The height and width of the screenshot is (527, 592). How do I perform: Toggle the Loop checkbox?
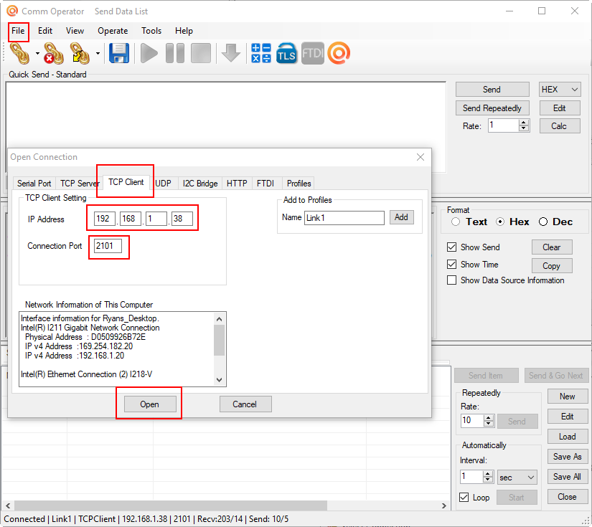point(464,497)
